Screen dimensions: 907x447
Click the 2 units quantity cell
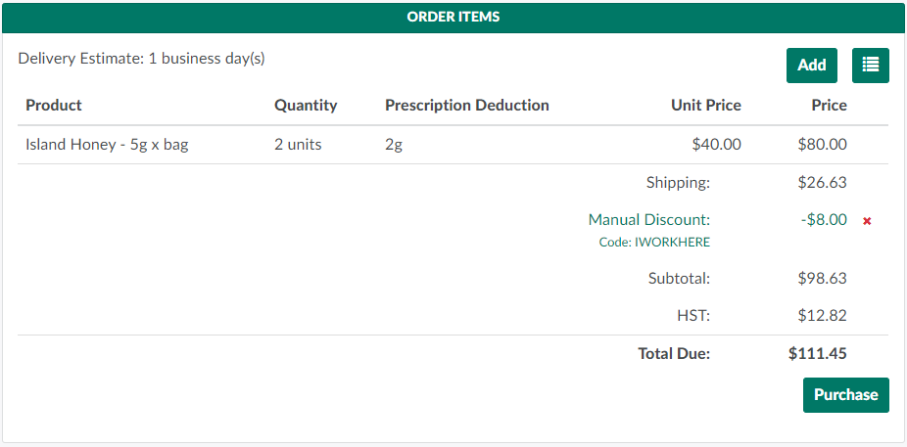298,145
